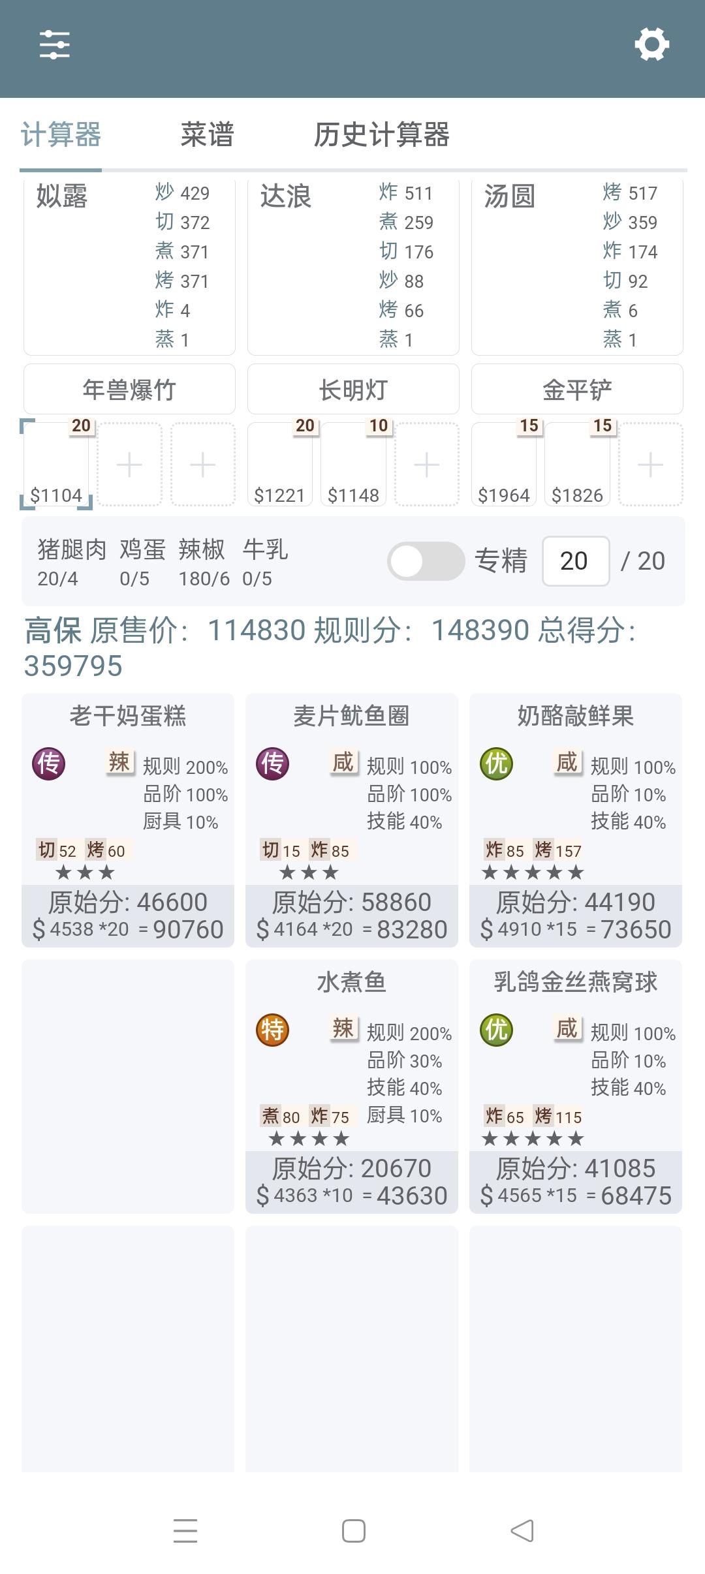The height and width of the screenshot is (1574, 705).
Task: Select chef card 汤圆
Action: pos(577,266)
